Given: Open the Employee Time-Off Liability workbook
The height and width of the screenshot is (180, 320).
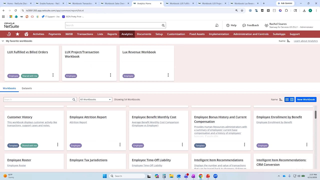Looking at the screenshot, I should point(151,160).
